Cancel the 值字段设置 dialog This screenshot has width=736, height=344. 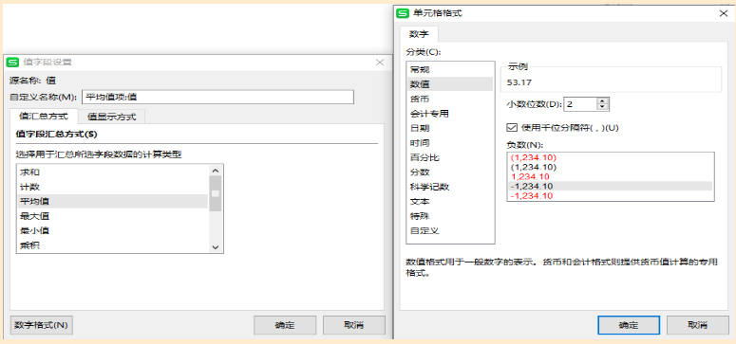(354, 325)
